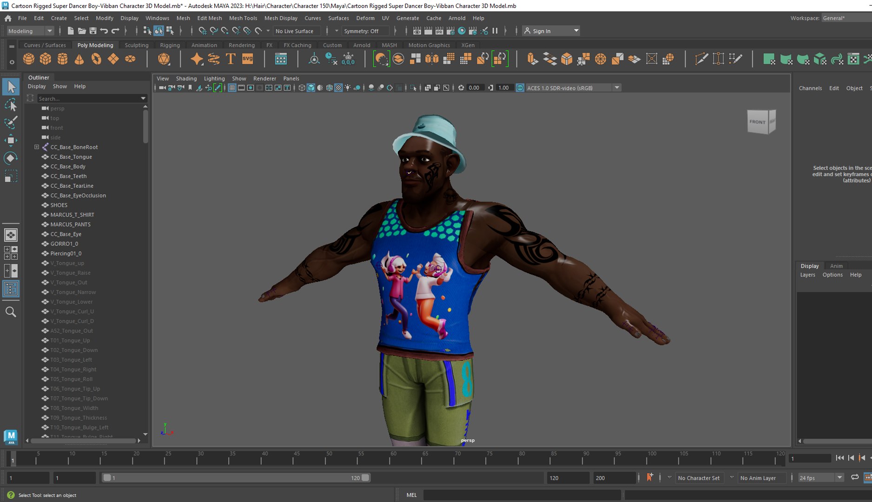The height and width of the screenshot is (502, 872).
Task: Open the search magnifier in left sidebar
Action: pyautogui.click(x=11, y=312)
